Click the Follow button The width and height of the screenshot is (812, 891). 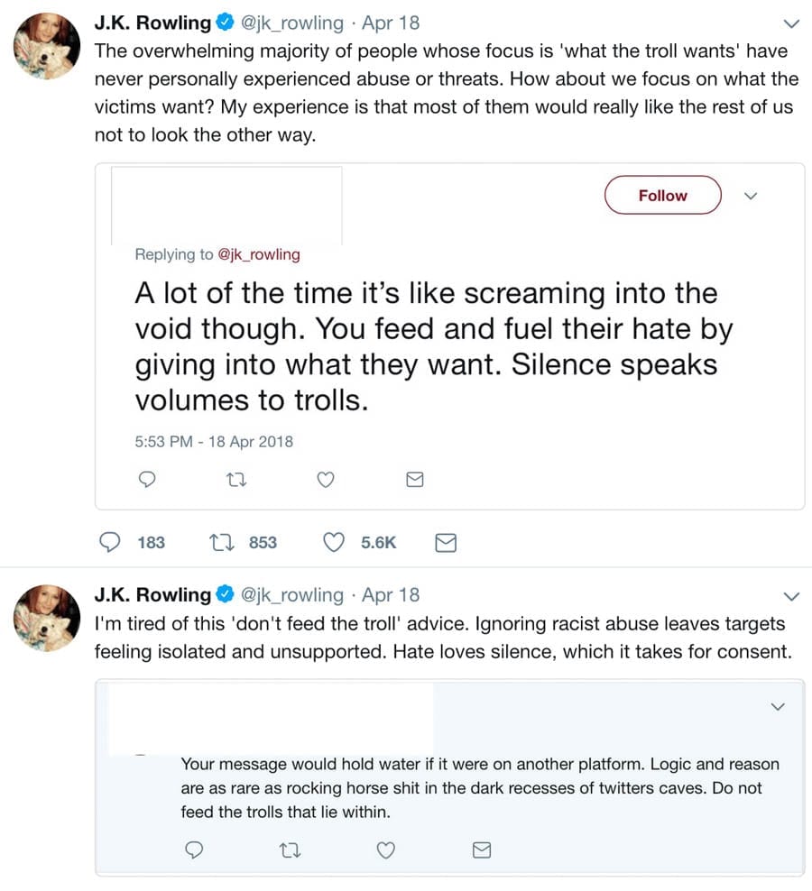[x=662, y=196]
